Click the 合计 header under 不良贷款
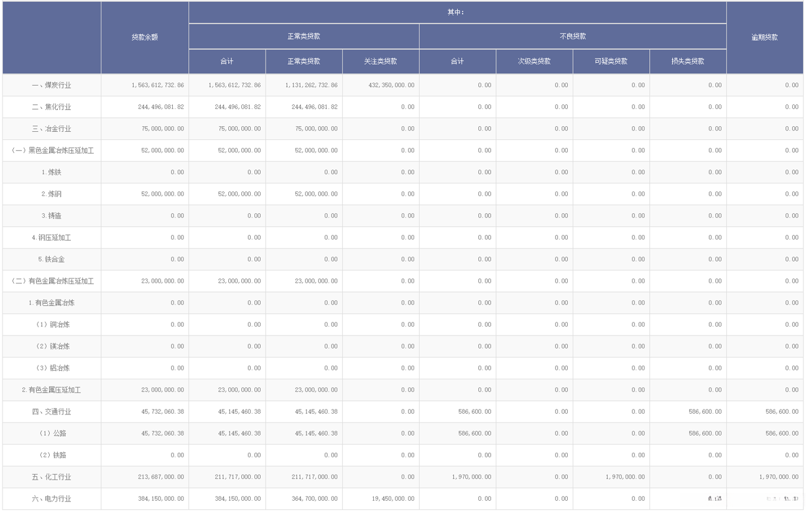Viewport: 806px width, 512px height. (458, 62)
